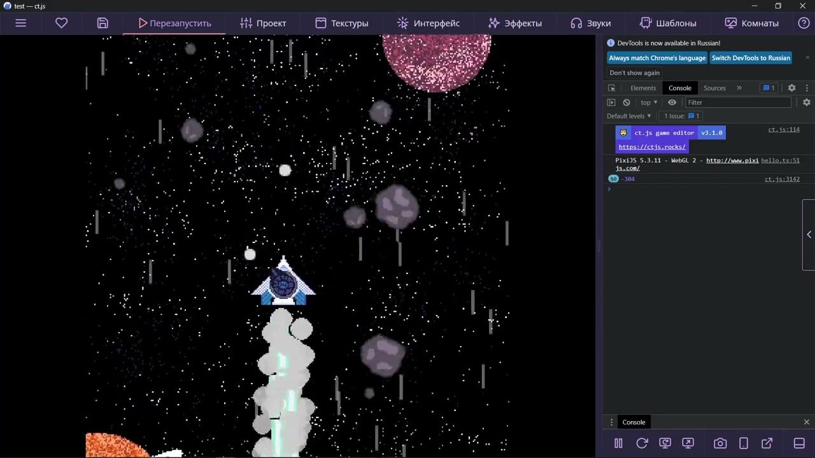Click the phone icon in the bottom toolbar
This screenshot has height=458, width=815.
[x=743, y=443]
